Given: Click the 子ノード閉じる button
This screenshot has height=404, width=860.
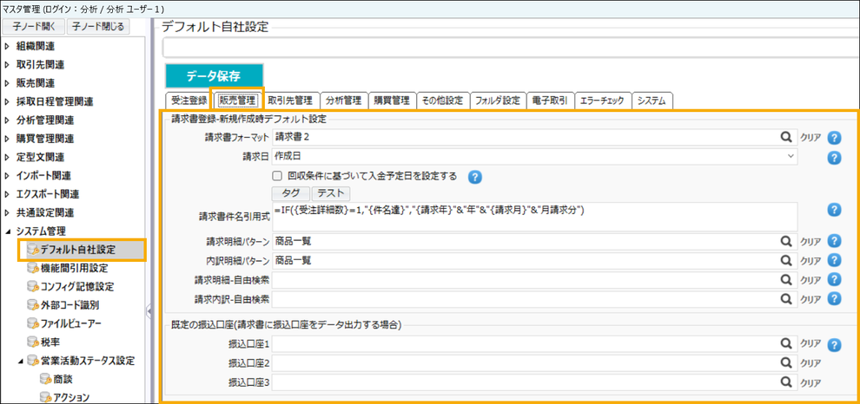Looking at the screenshot, I should [98, 26].
